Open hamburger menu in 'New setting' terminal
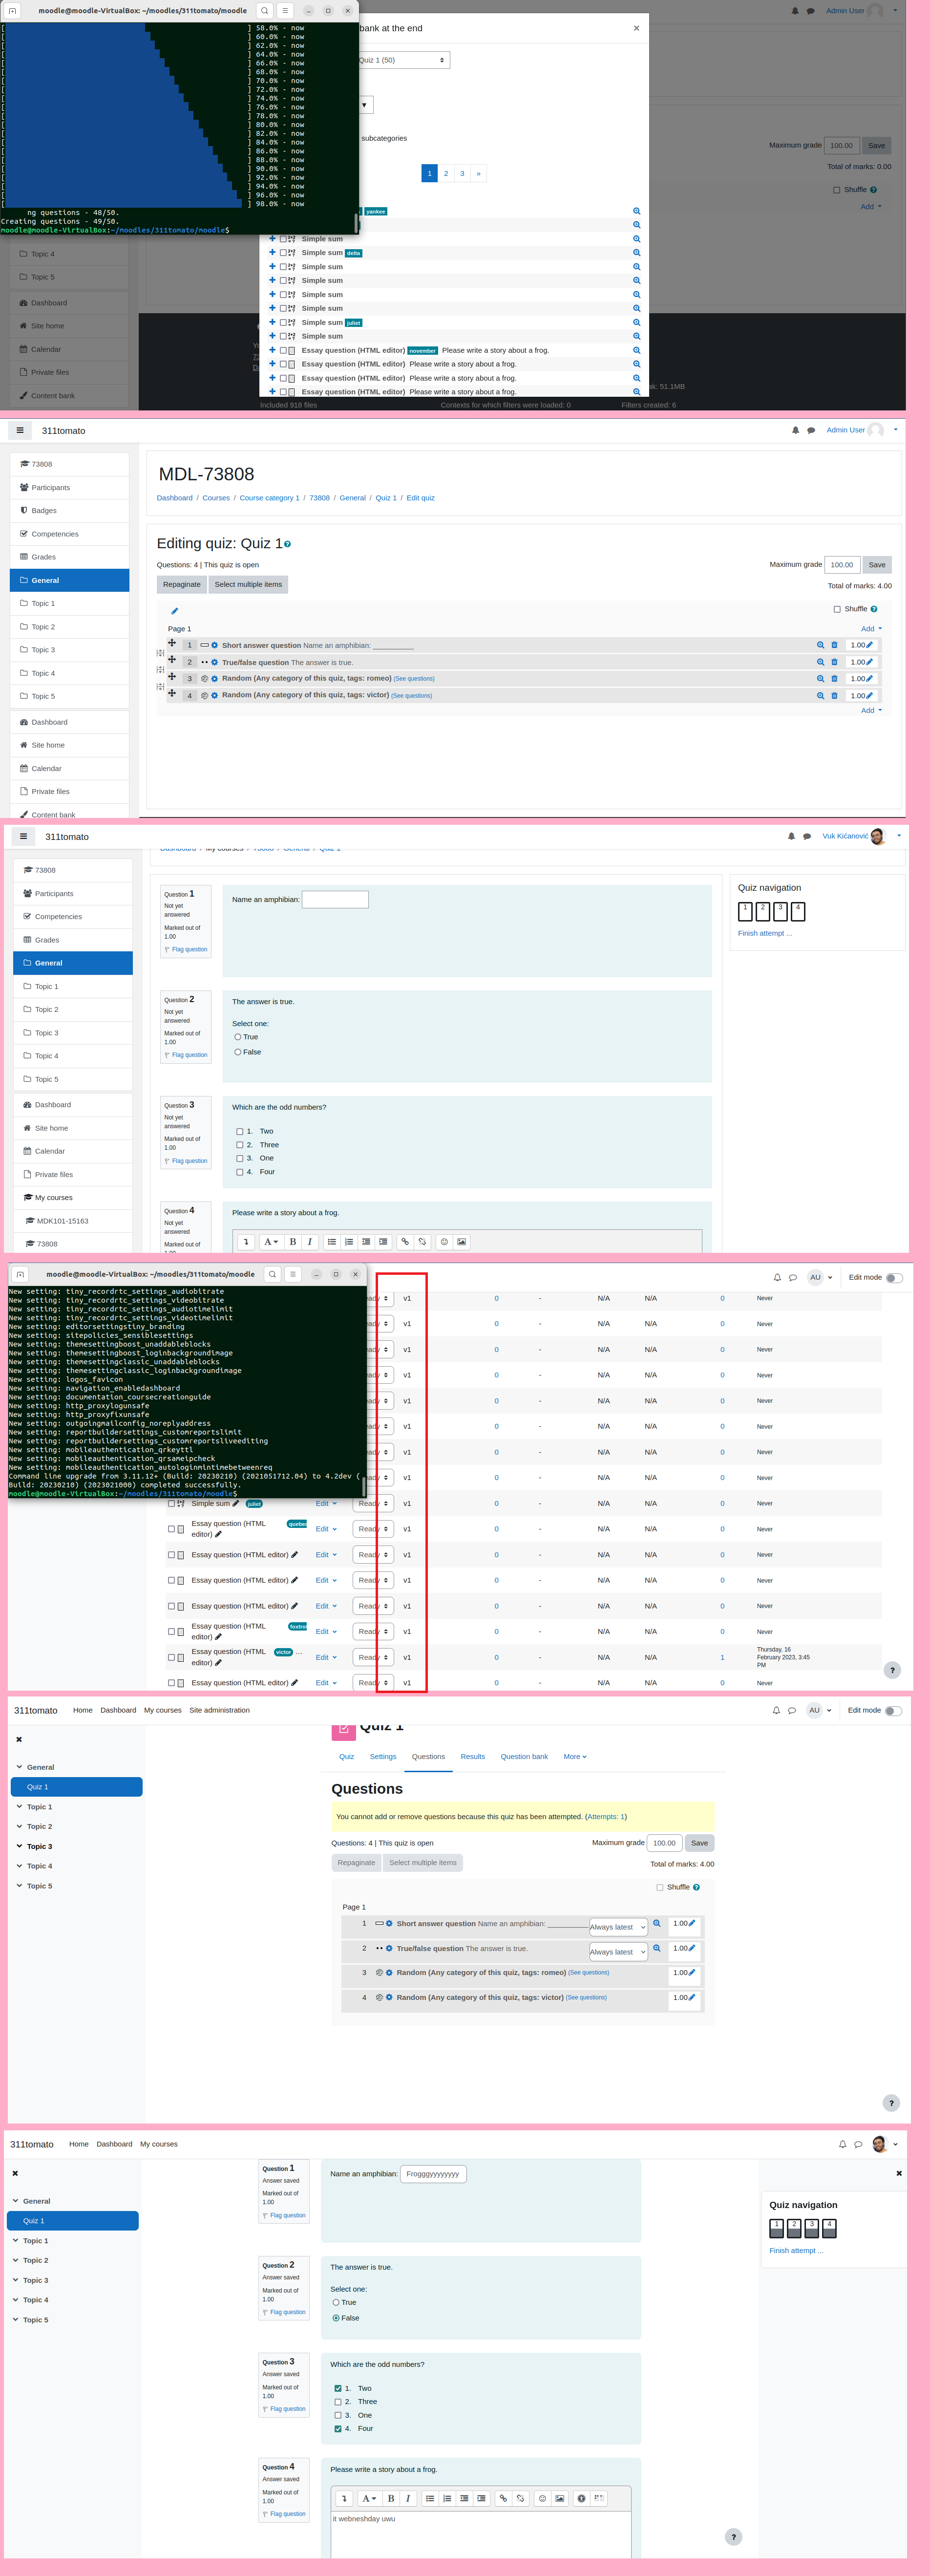This screenshot has height=2576, width=930. coord(292,1274)
